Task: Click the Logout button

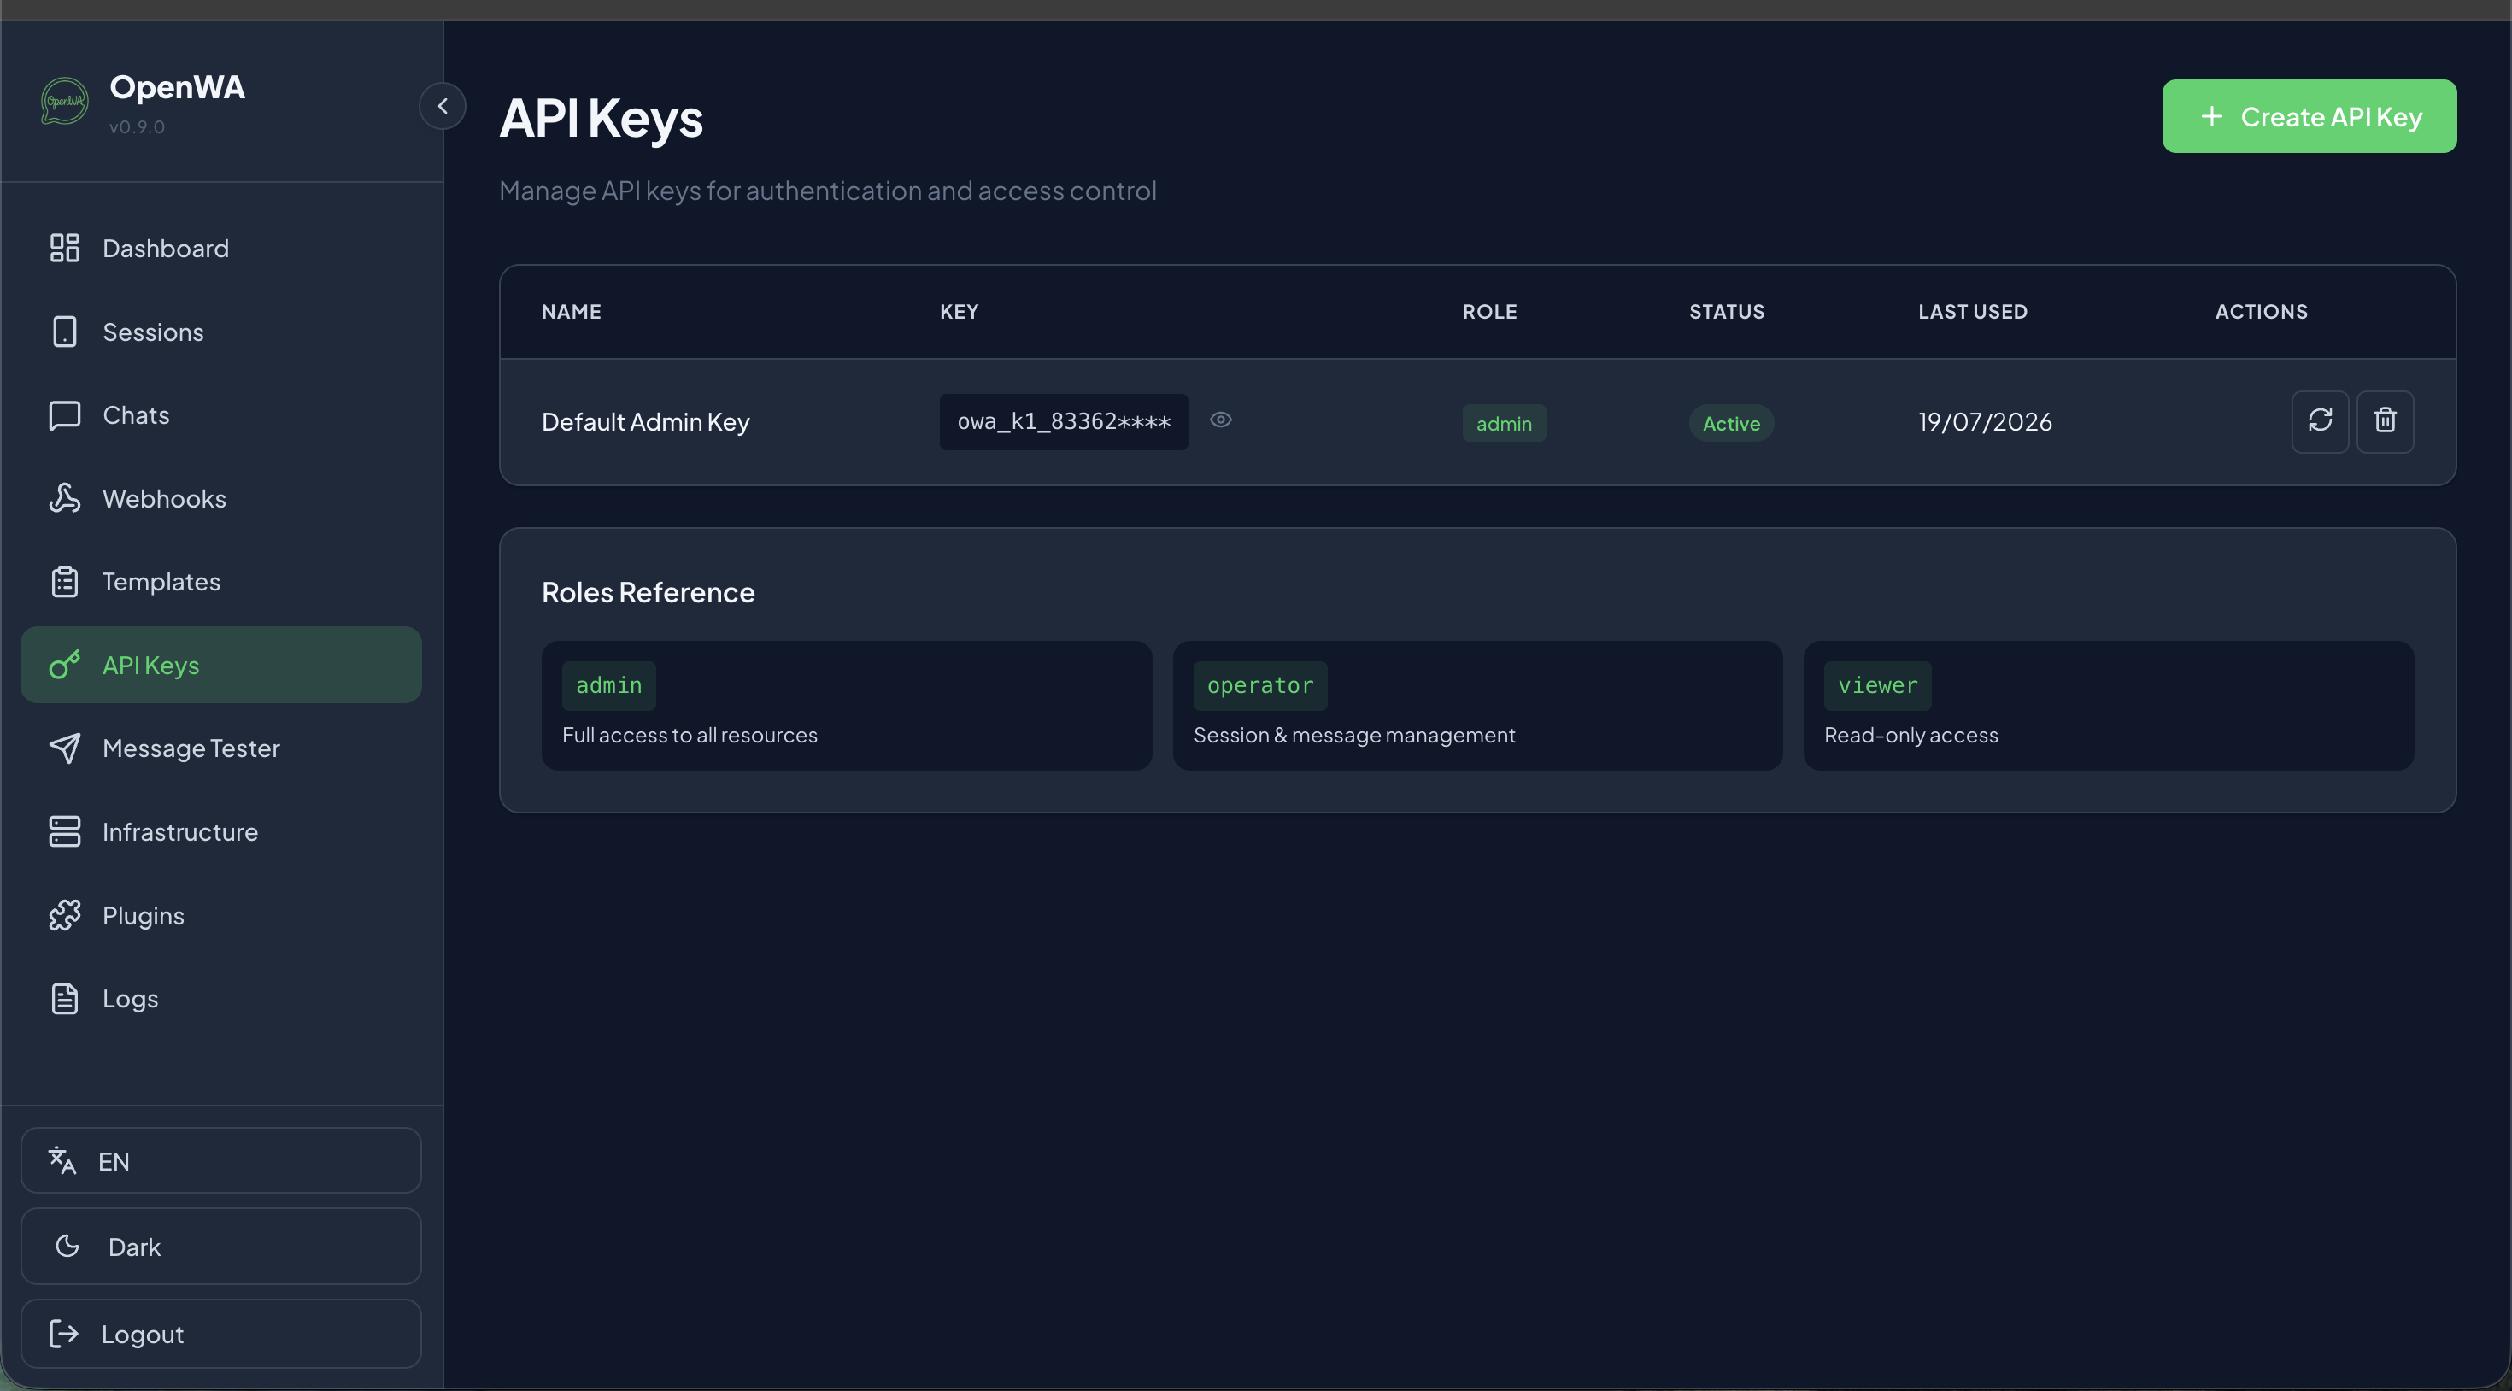Action: point(221,1334)
